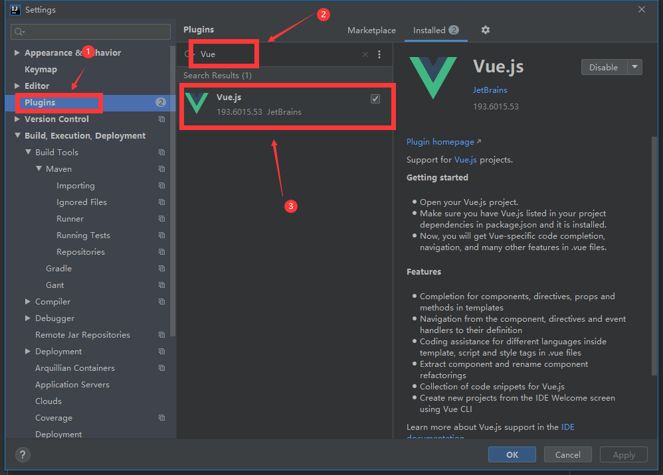The height and width of the screenshot is (475, 663).
Task: Open the plugins settings gear icon
Action: point(486,30)
